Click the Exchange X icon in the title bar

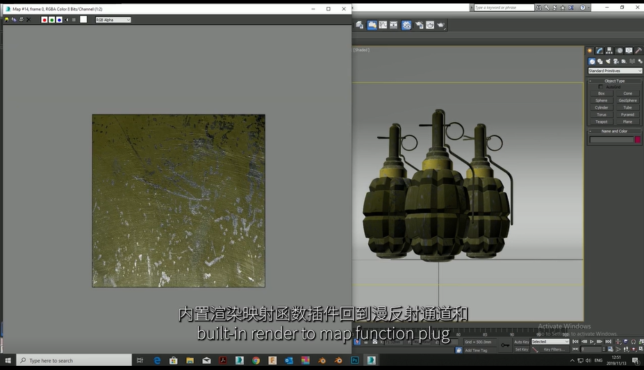(x=571, y=8)
